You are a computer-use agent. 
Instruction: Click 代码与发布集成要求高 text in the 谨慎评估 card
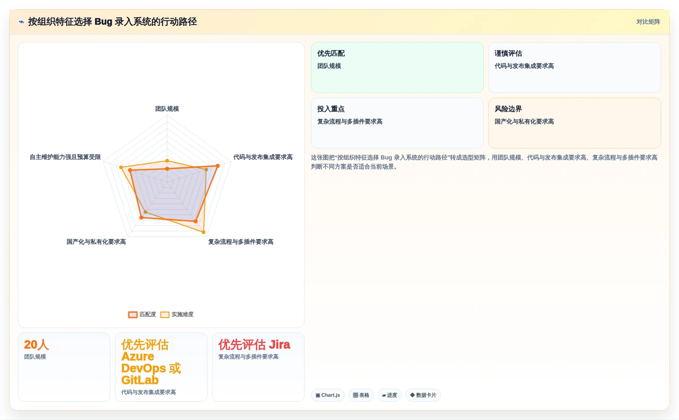[x=524, y=66]
